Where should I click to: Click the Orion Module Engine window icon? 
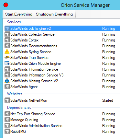tap(7, 63)
